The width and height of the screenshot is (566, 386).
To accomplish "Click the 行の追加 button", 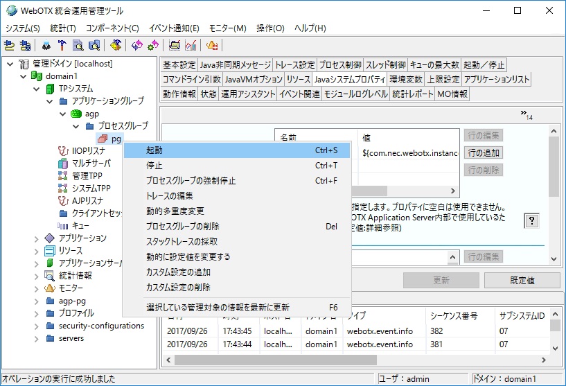I will pos(483,152).
